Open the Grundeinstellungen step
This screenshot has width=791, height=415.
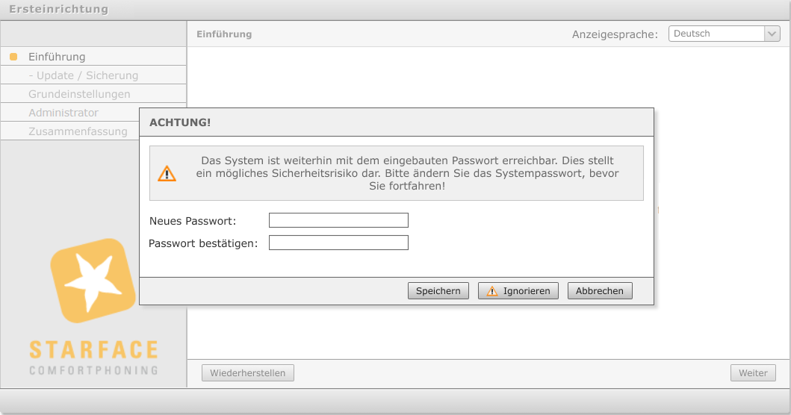(79, 94)
